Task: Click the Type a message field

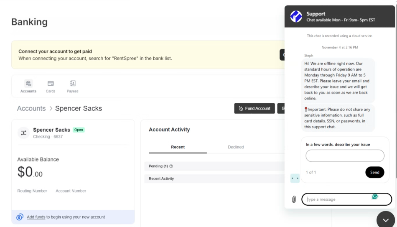Action: tap(338, 199)
